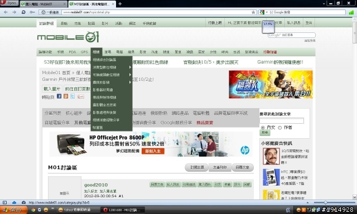
Task: Share the post to Plurk
Action: (x=66, y=96)
